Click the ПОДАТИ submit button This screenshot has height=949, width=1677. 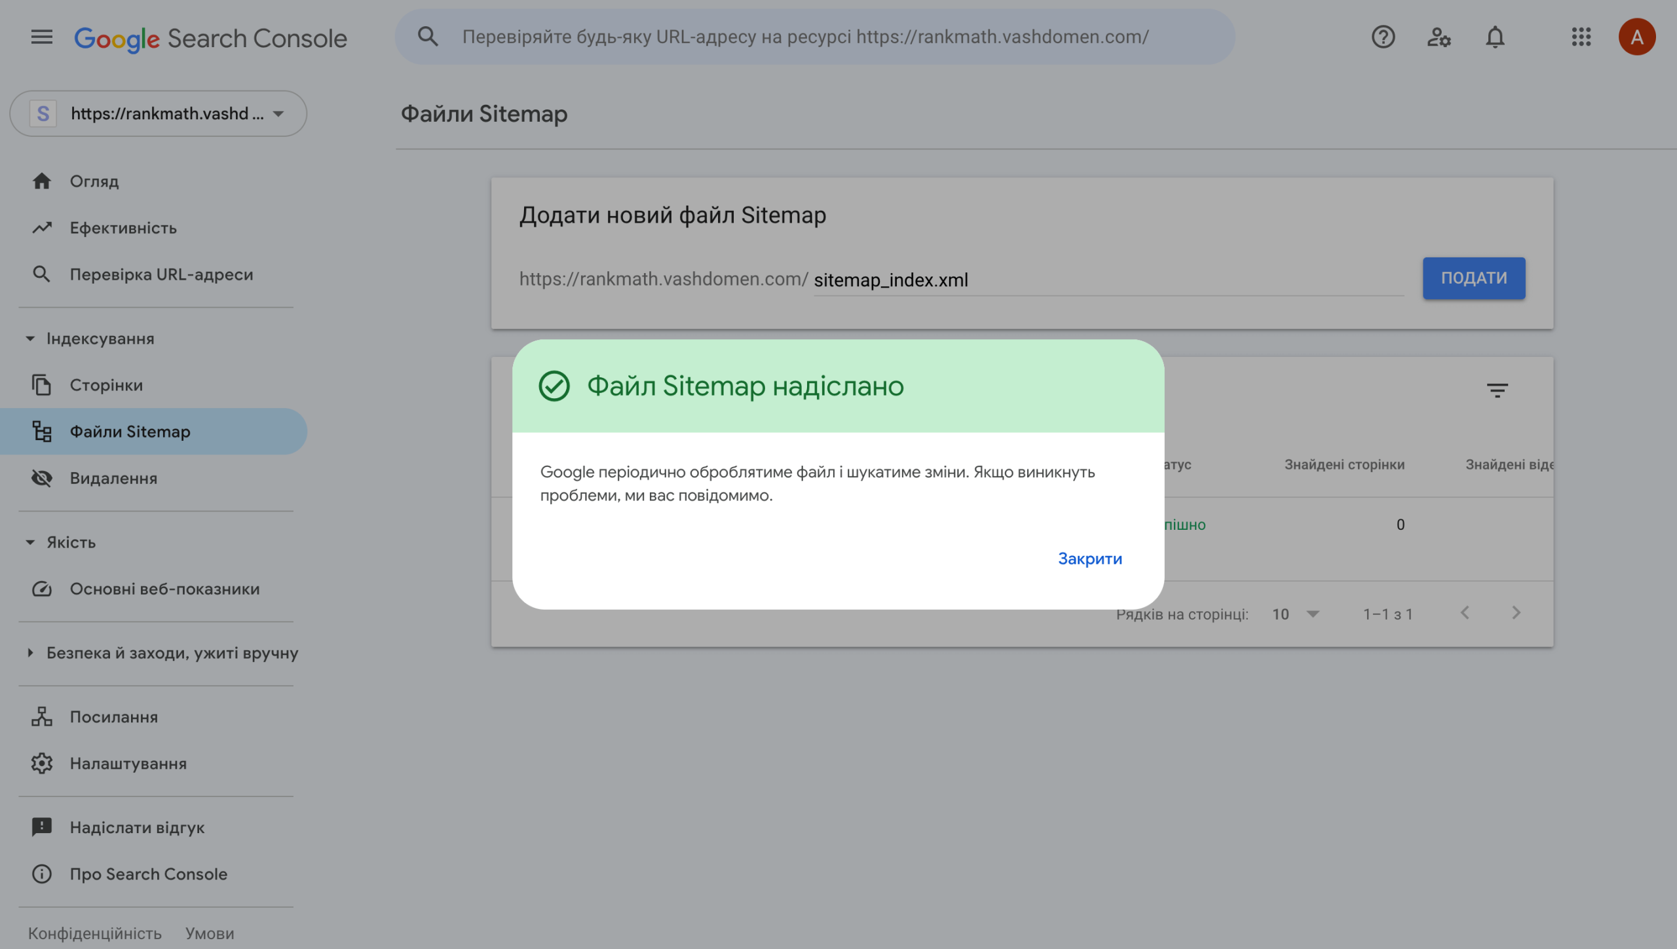click(x=1474, y=278)
